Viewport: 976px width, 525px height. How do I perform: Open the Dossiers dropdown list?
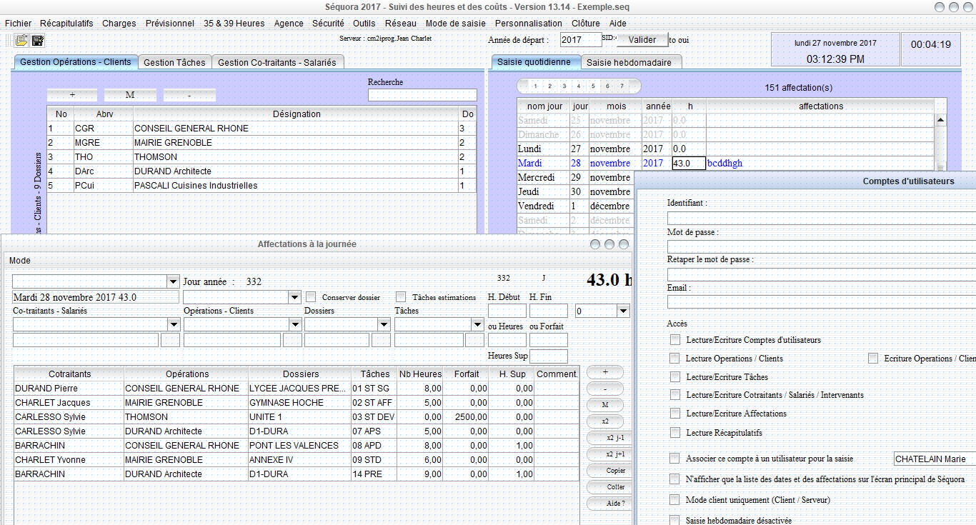coord(384,324)
